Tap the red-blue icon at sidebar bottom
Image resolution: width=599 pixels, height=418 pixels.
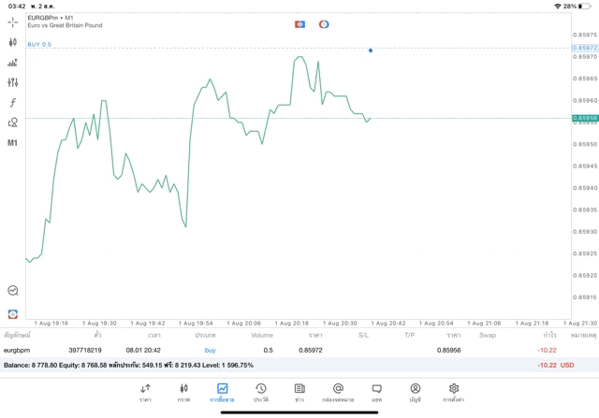click(12, 314)
